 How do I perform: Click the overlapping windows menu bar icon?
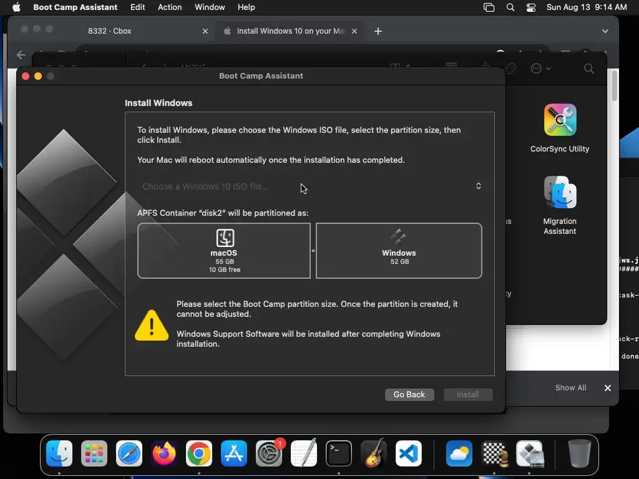click(x=489, y=7)
